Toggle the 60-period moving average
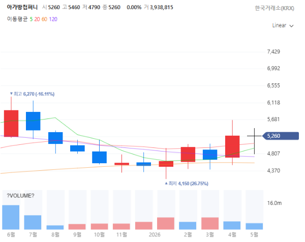305x242 pixels. [x=44, y=19]
